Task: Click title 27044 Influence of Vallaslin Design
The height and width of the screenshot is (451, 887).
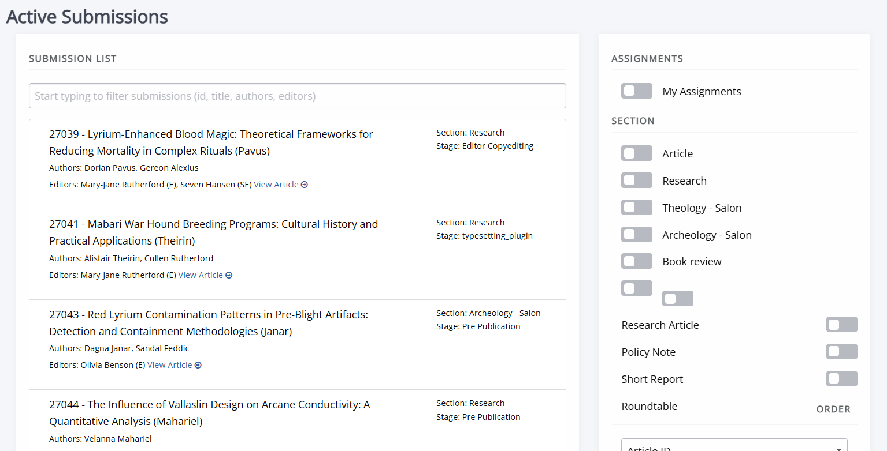Action: (x=209, y=413)
